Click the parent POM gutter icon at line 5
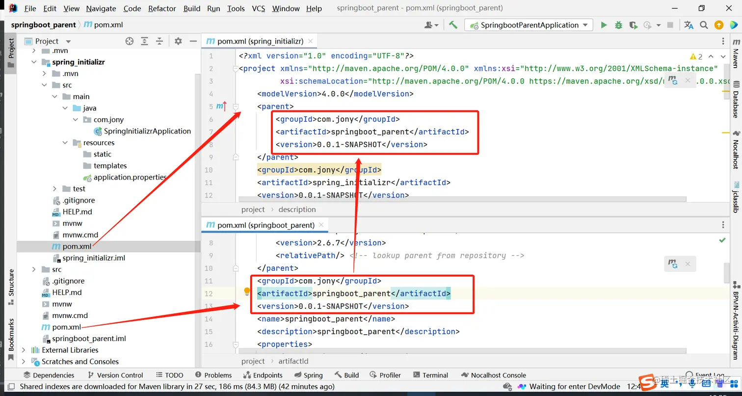The image size is (742, 396). click(x=221, y=106)
